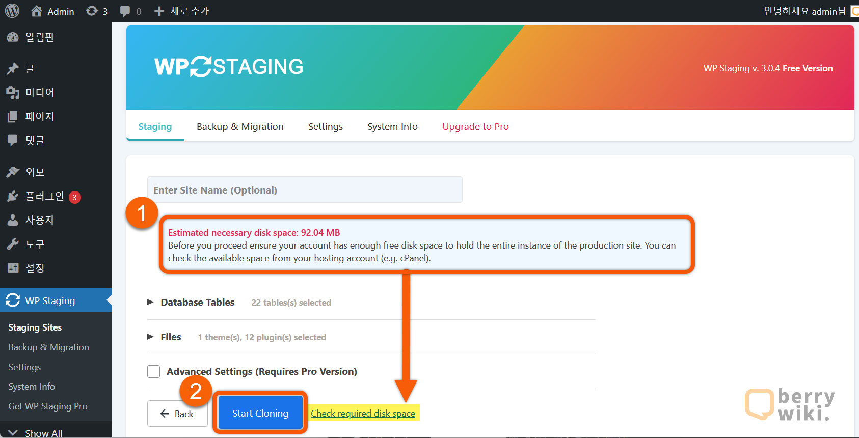859x438 pixels.
Task: Open the 댓글 comments sidebar icon
Action: (13, 141)
